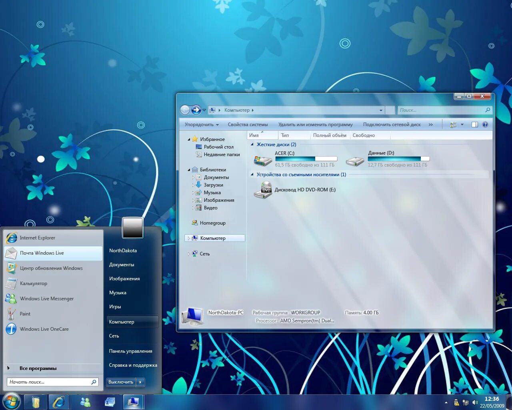The height and width of the screenshot is (410, 512).
Task: Click the Start orb on taskbar
Action: click(11, 402)
